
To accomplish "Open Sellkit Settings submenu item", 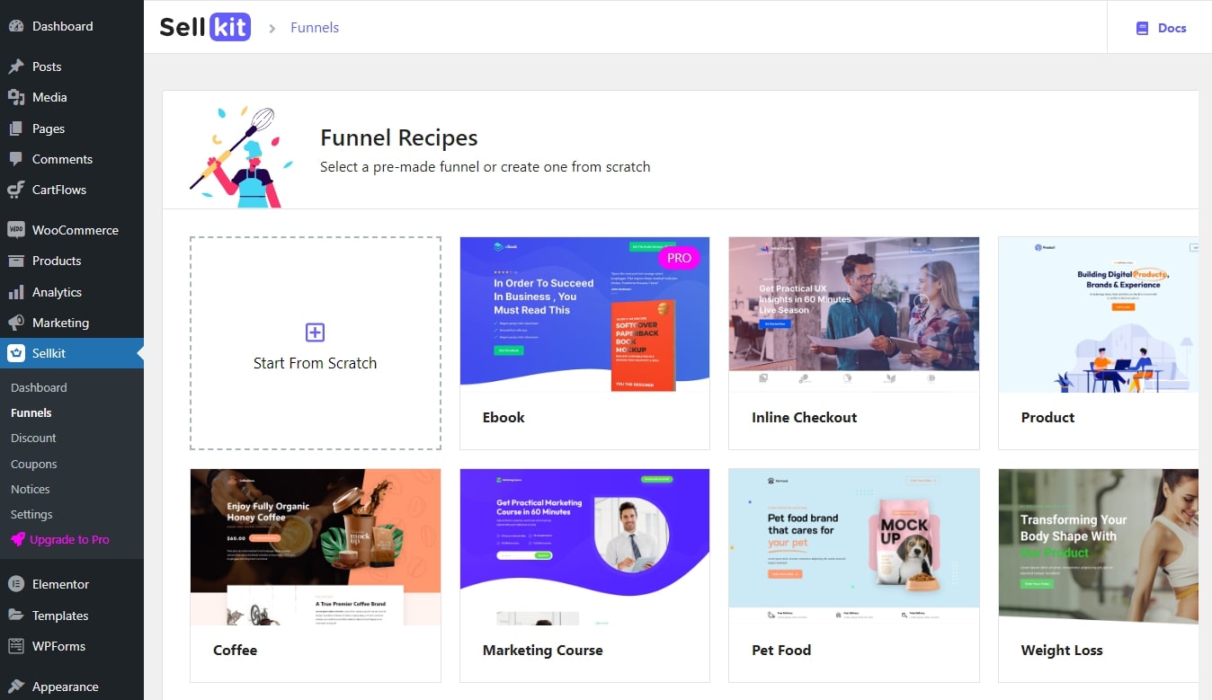I will [31, 514].
